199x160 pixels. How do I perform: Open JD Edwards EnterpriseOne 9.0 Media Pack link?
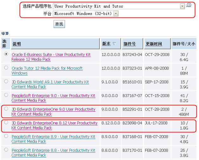pyautogui.click(x=54, y=112)
